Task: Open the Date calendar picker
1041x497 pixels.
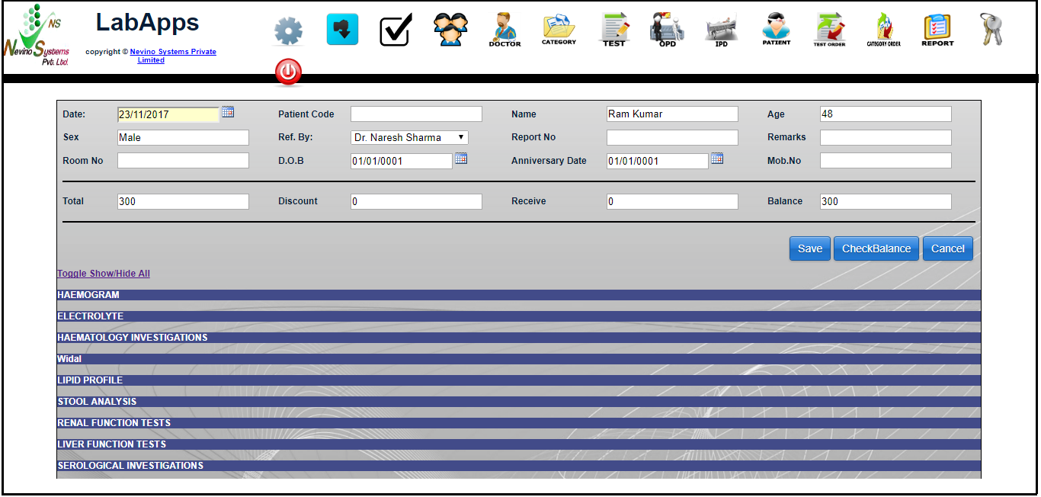Action: click(x=228, y=113)
